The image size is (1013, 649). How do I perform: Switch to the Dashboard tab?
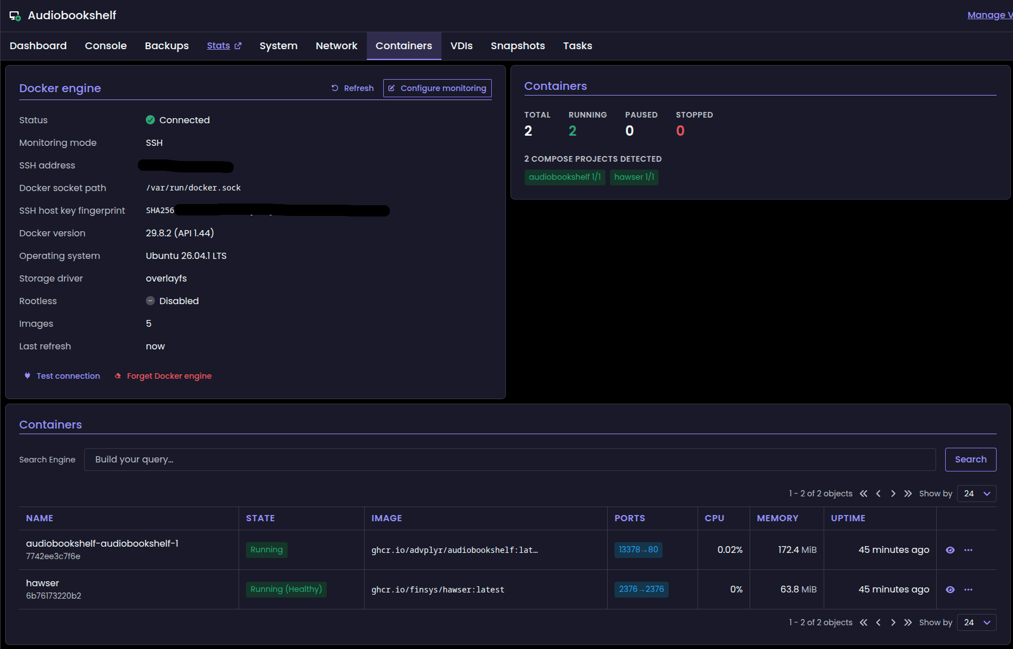pyautogui.click(x=38, y=46)
